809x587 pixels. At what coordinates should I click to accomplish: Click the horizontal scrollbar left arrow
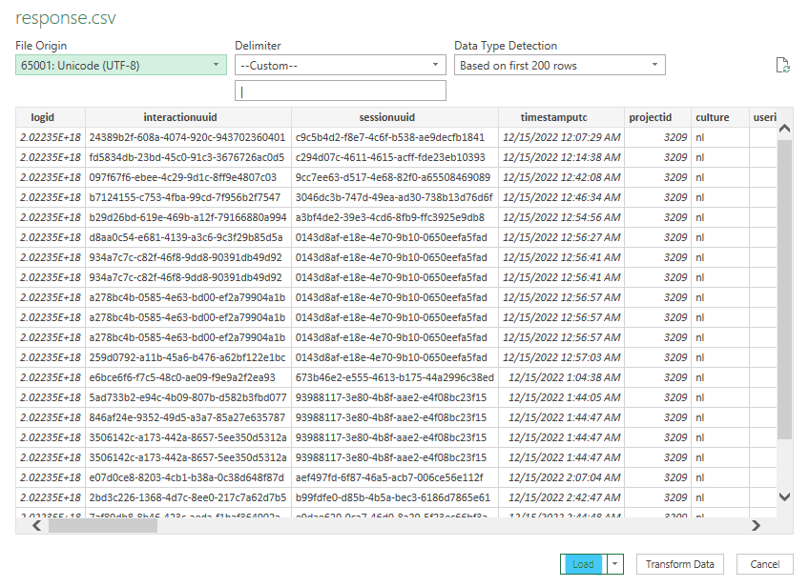click(37, 525)
